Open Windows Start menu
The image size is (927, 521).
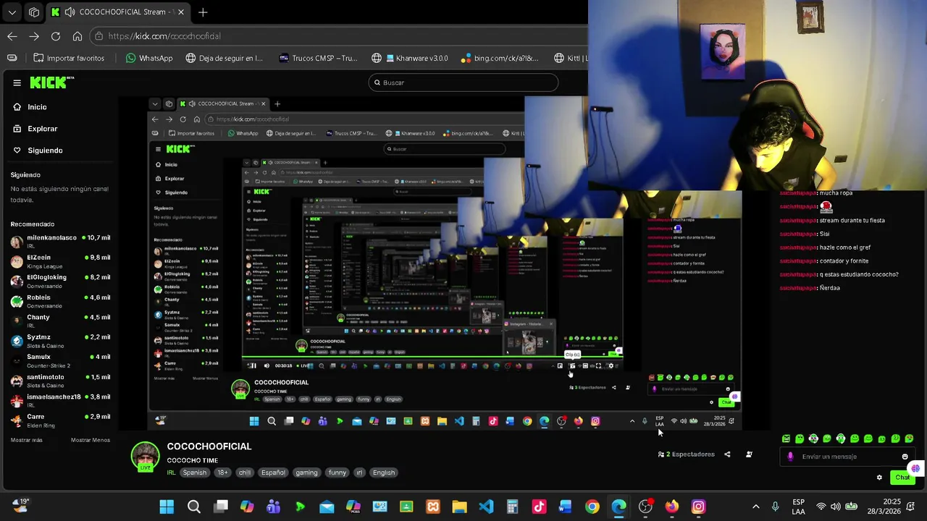click(x=167, y=507)
